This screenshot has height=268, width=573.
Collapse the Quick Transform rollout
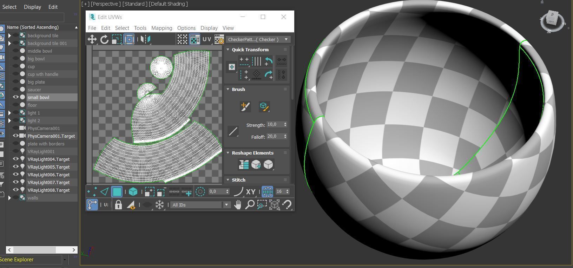click(x=228, y=50)
